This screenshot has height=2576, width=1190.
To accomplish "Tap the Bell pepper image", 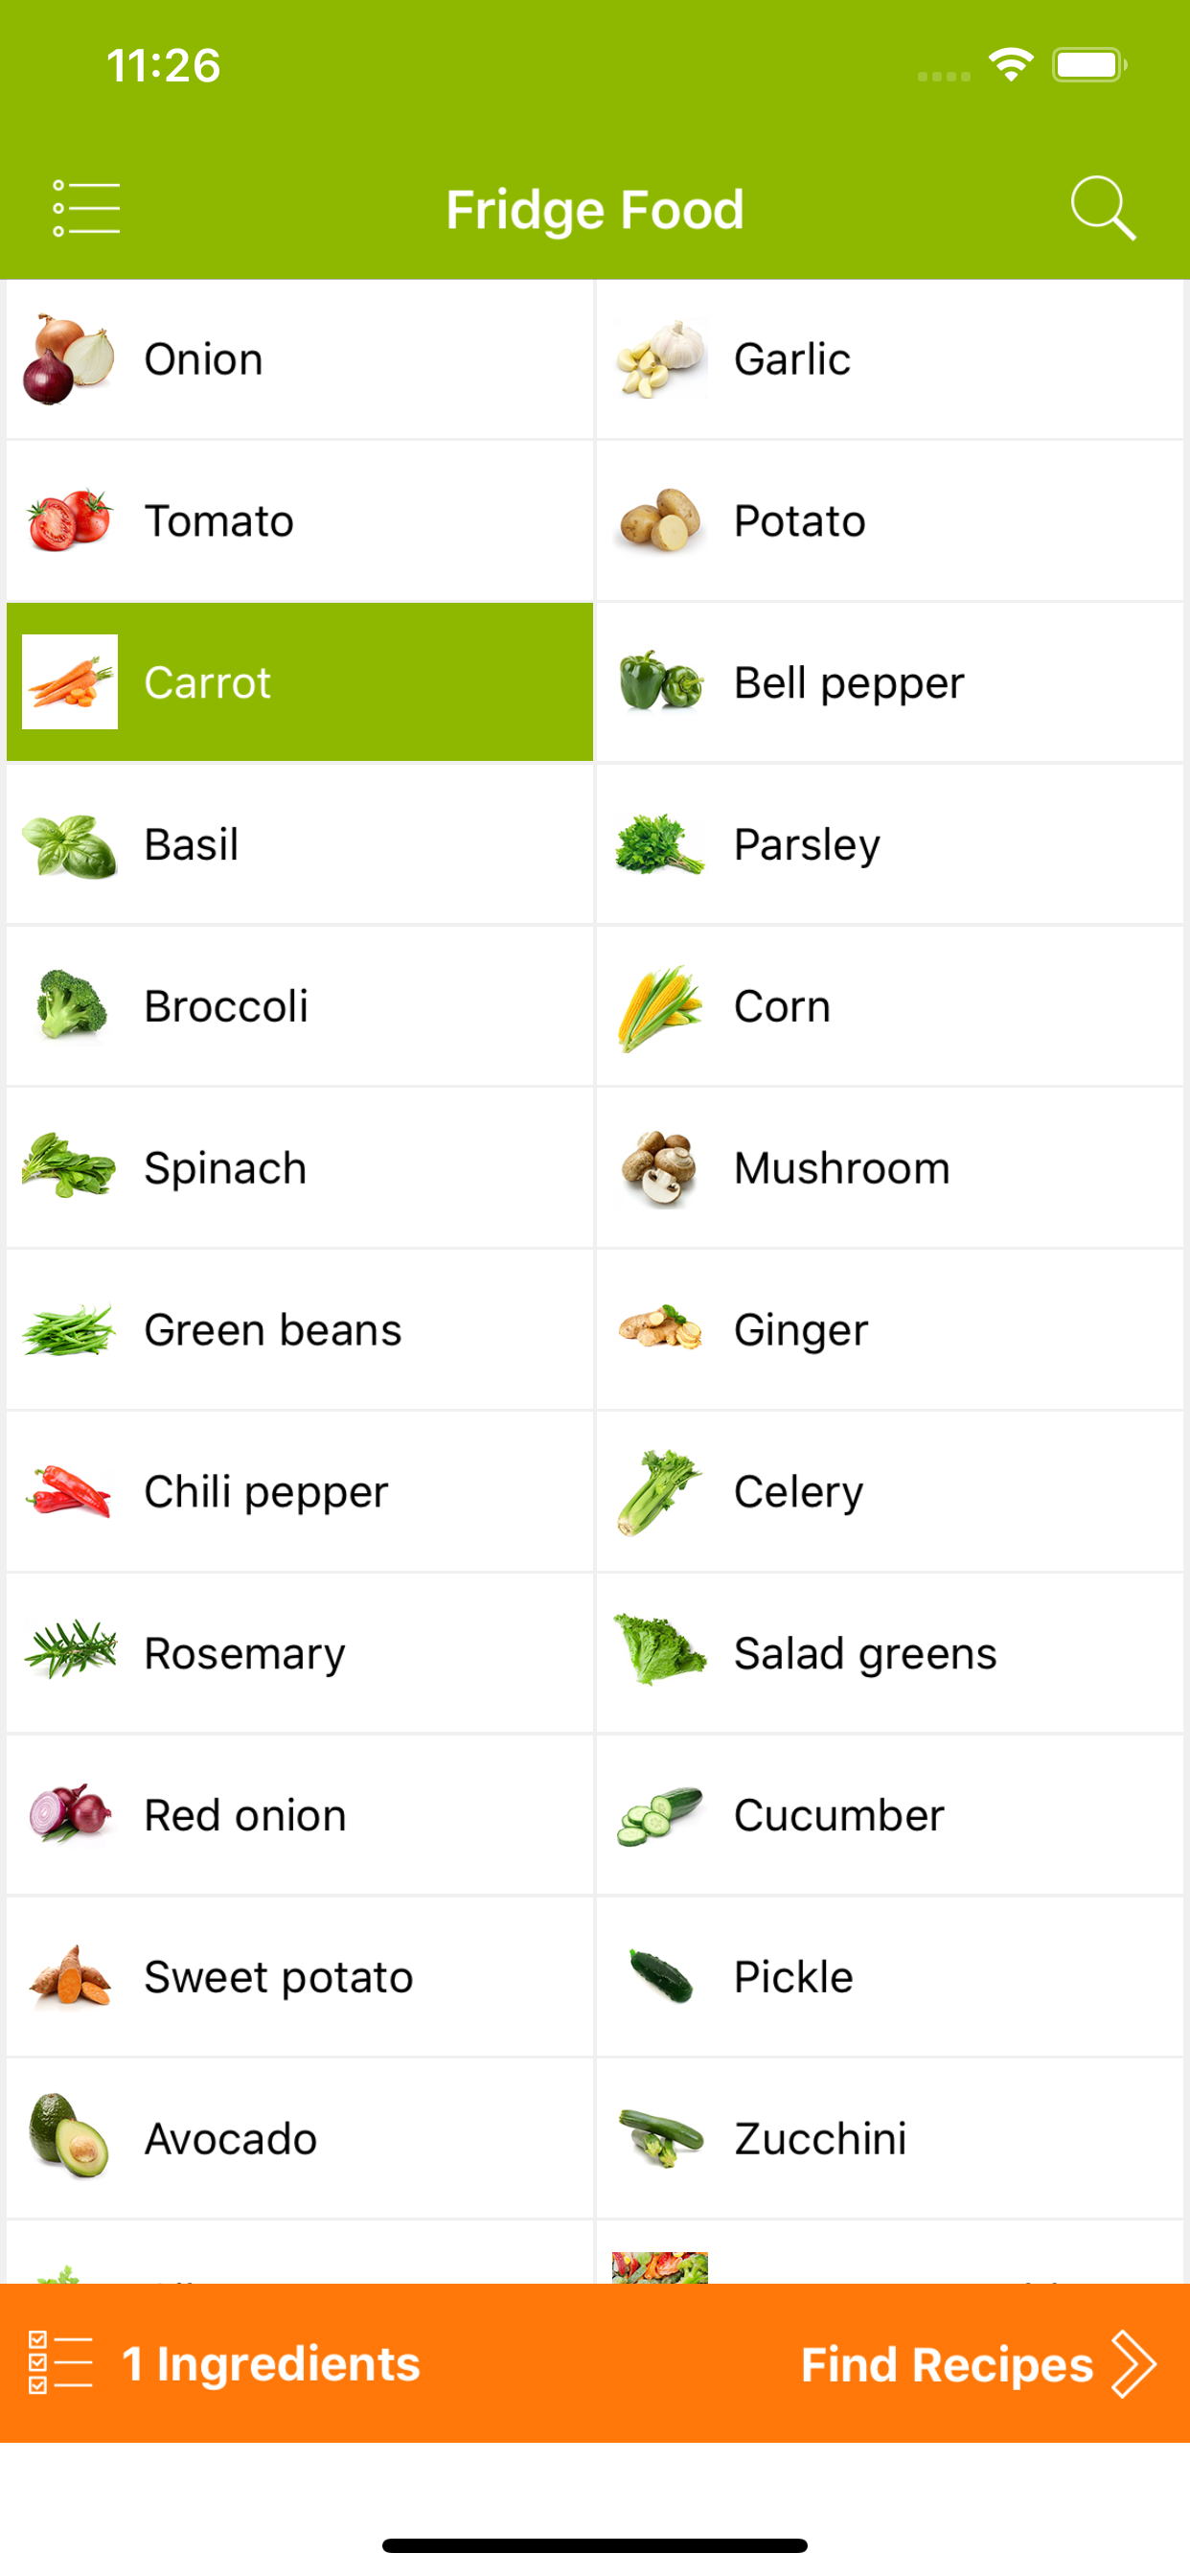I will [x=659, y=682].
